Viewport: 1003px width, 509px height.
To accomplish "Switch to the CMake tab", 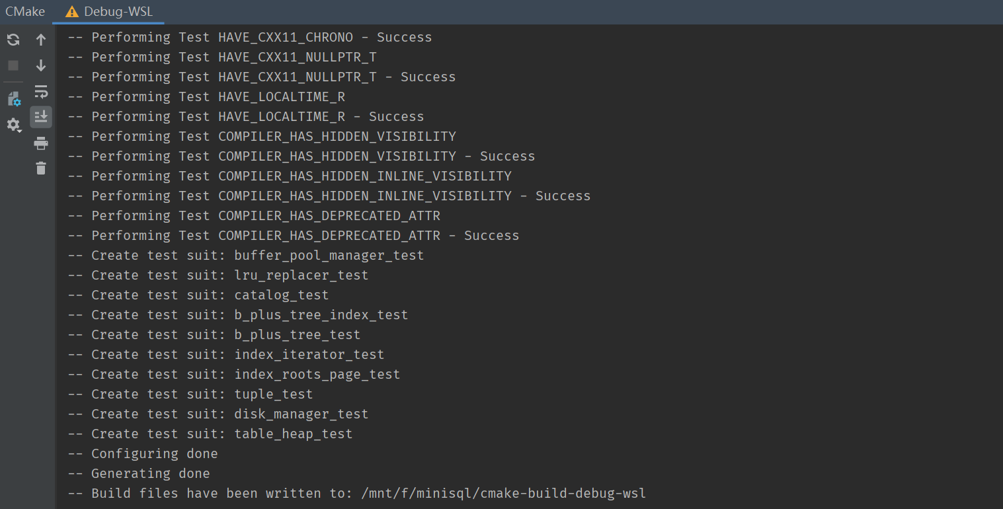I will click(25, 12).
